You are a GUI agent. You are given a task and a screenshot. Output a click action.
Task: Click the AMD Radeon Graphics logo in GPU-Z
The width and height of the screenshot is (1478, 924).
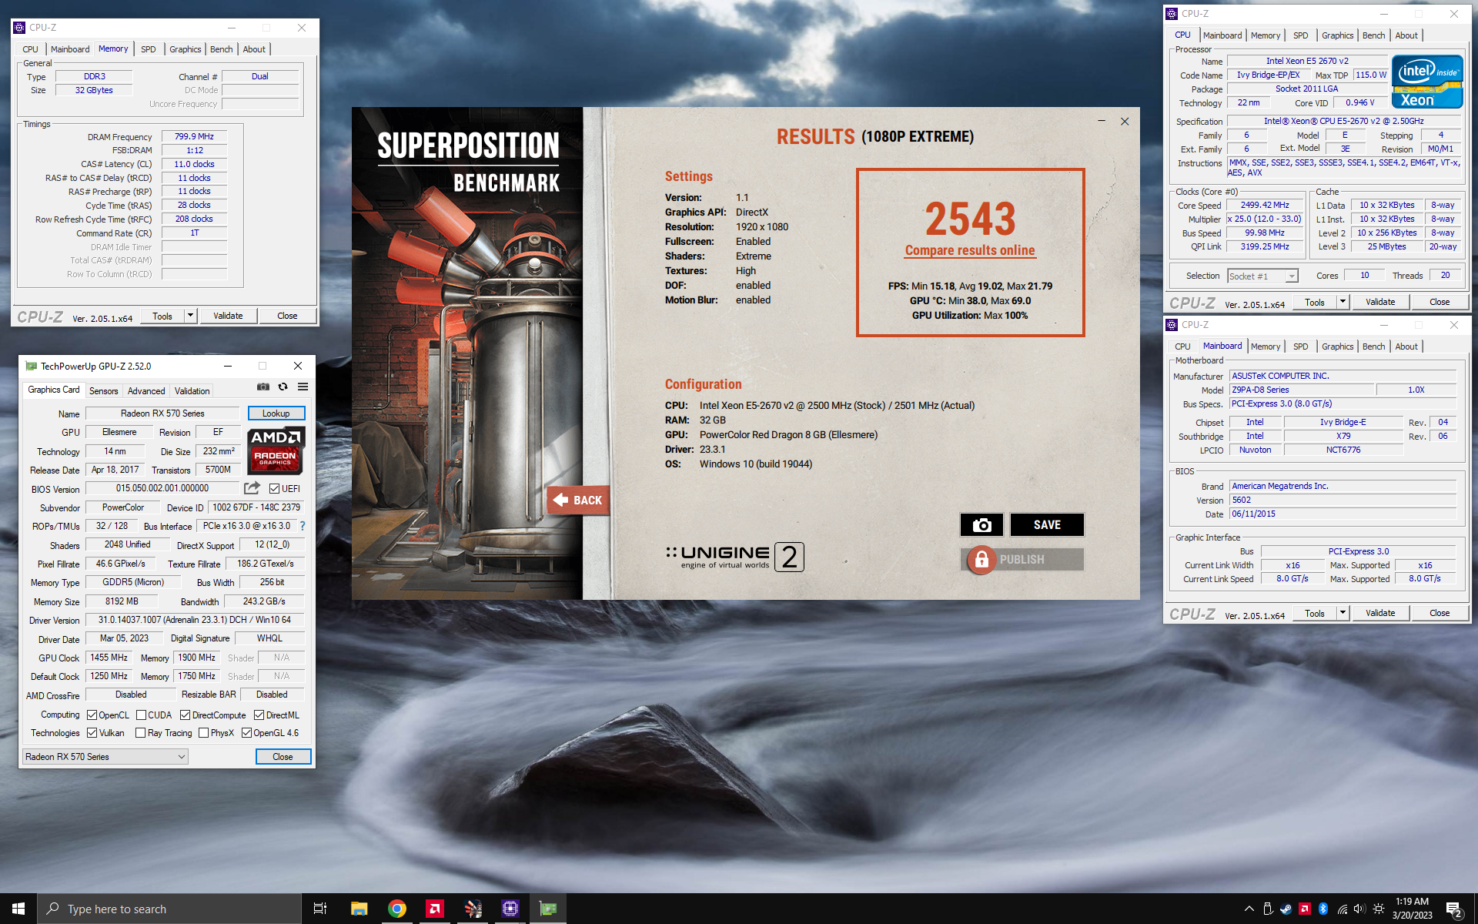click(x=276, y=450)
